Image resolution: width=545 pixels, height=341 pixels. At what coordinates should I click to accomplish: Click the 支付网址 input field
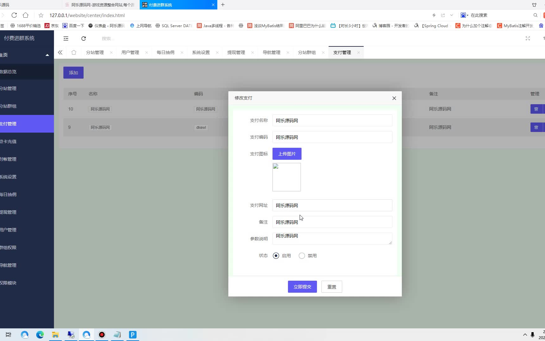[332, 205]
